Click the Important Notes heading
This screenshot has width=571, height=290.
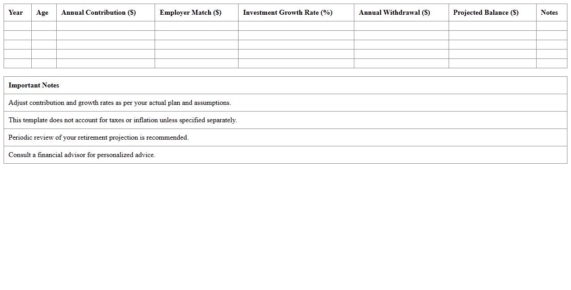coord(34,85)
